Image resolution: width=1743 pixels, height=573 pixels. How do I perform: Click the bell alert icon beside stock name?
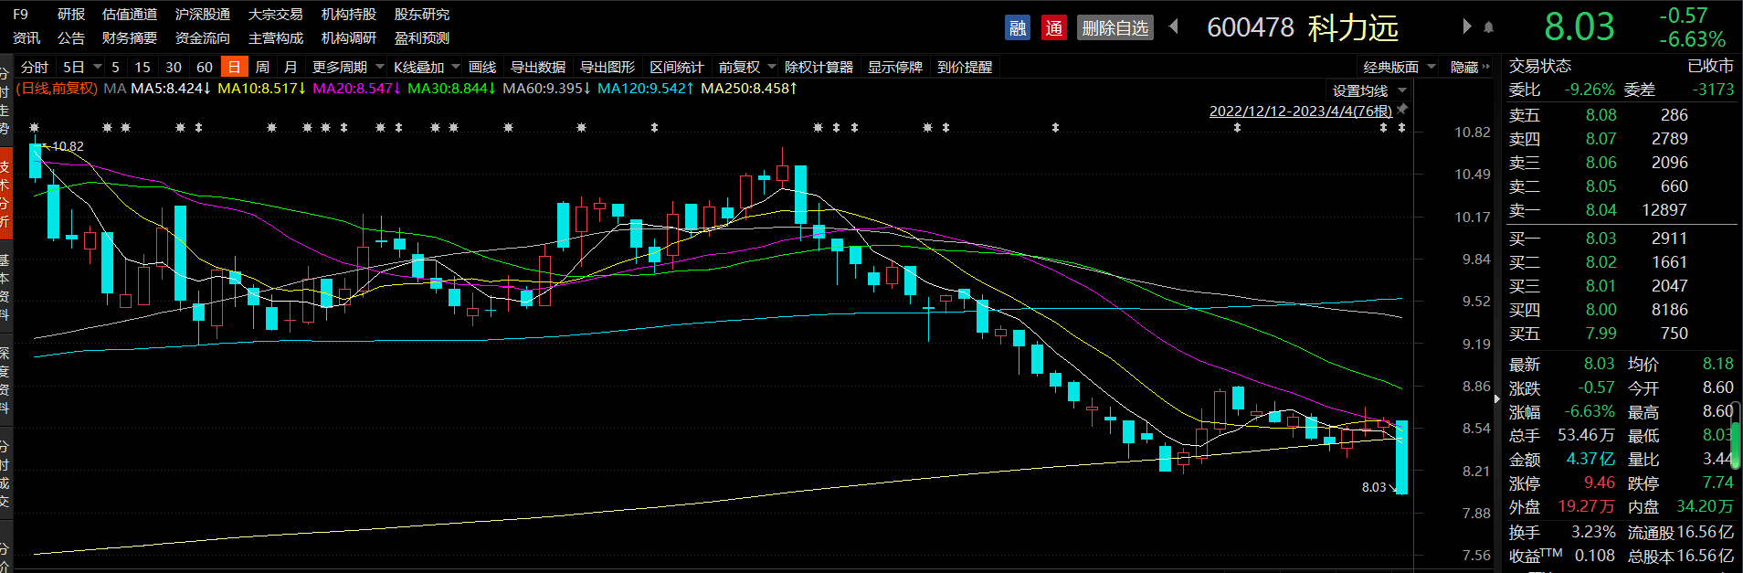point(1488,27)
